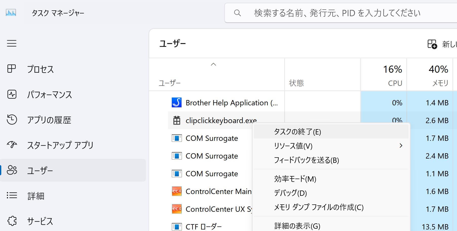457x231 pixels.
Task: Select デバッグ(D) in context menu
Action: [290, 193]
